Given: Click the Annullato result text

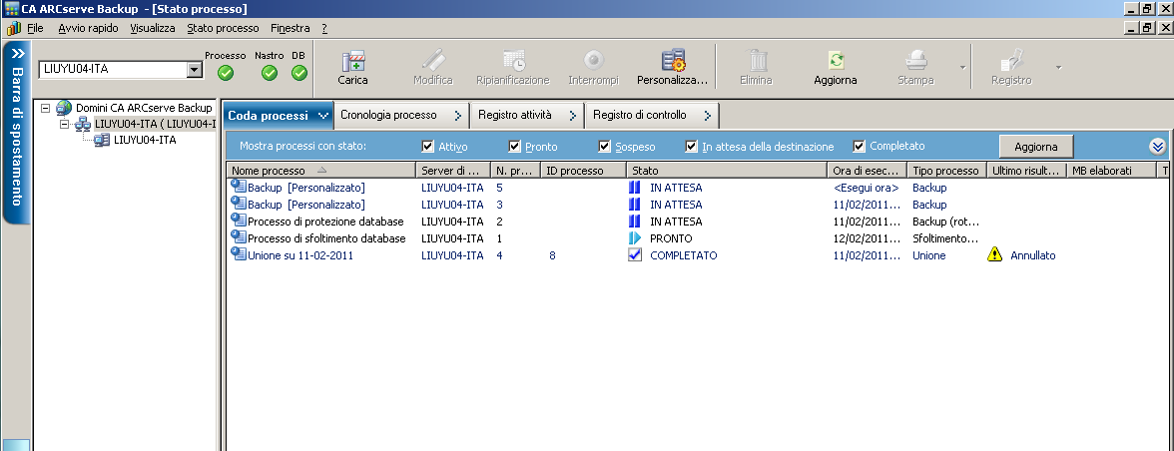Looking at the screenshot, I should (1033, 255).
